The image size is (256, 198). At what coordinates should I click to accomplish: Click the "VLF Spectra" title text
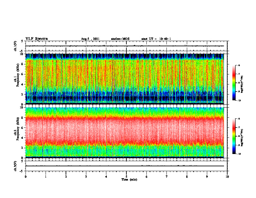click(x=37, y=39)
